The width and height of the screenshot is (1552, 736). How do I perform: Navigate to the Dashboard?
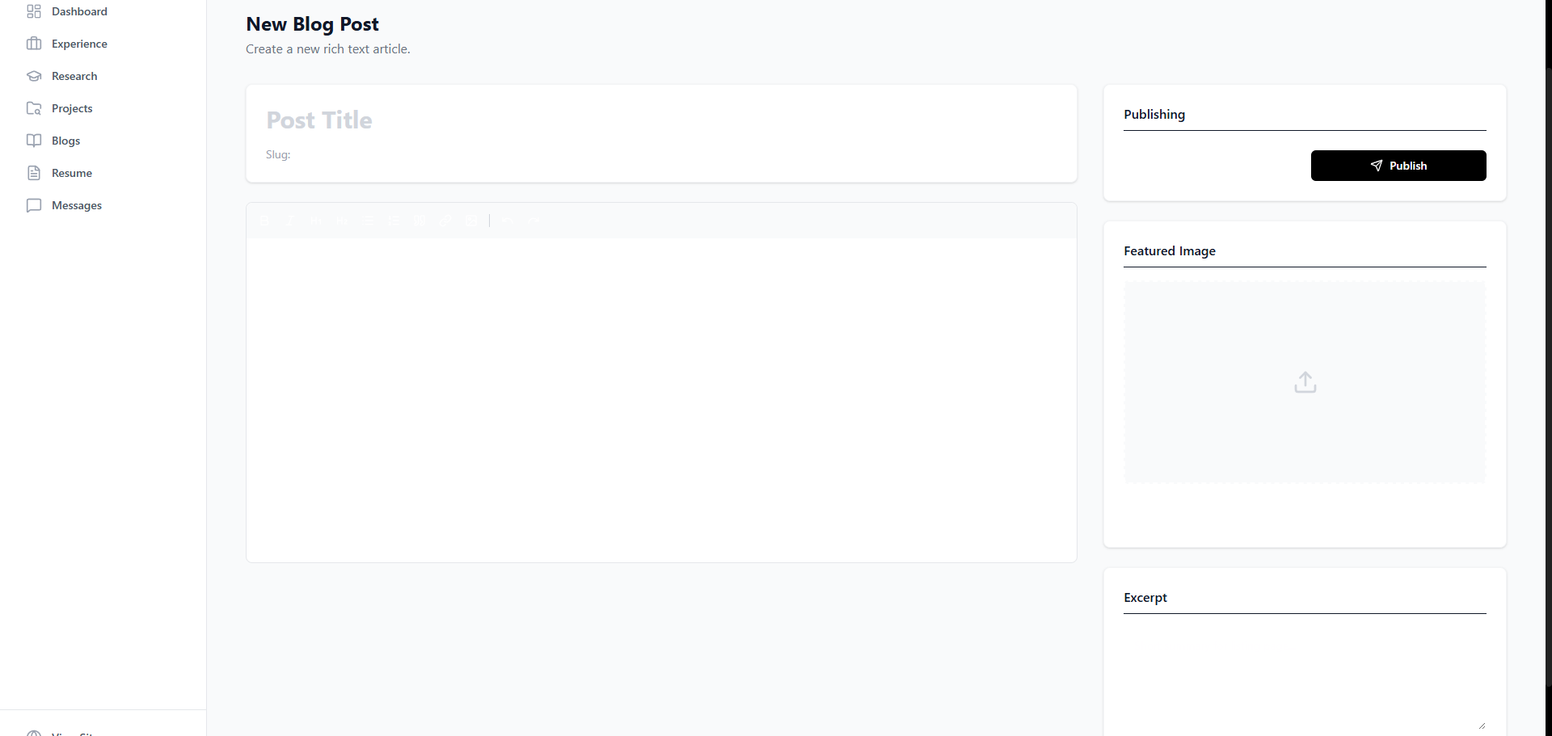pyautogui.click(x=79, y=11)
